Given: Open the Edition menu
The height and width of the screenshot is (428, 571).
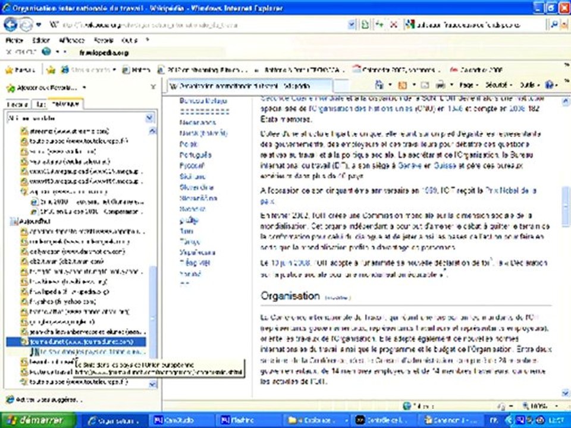Looking at the screenshot, I should coord(41,40).
